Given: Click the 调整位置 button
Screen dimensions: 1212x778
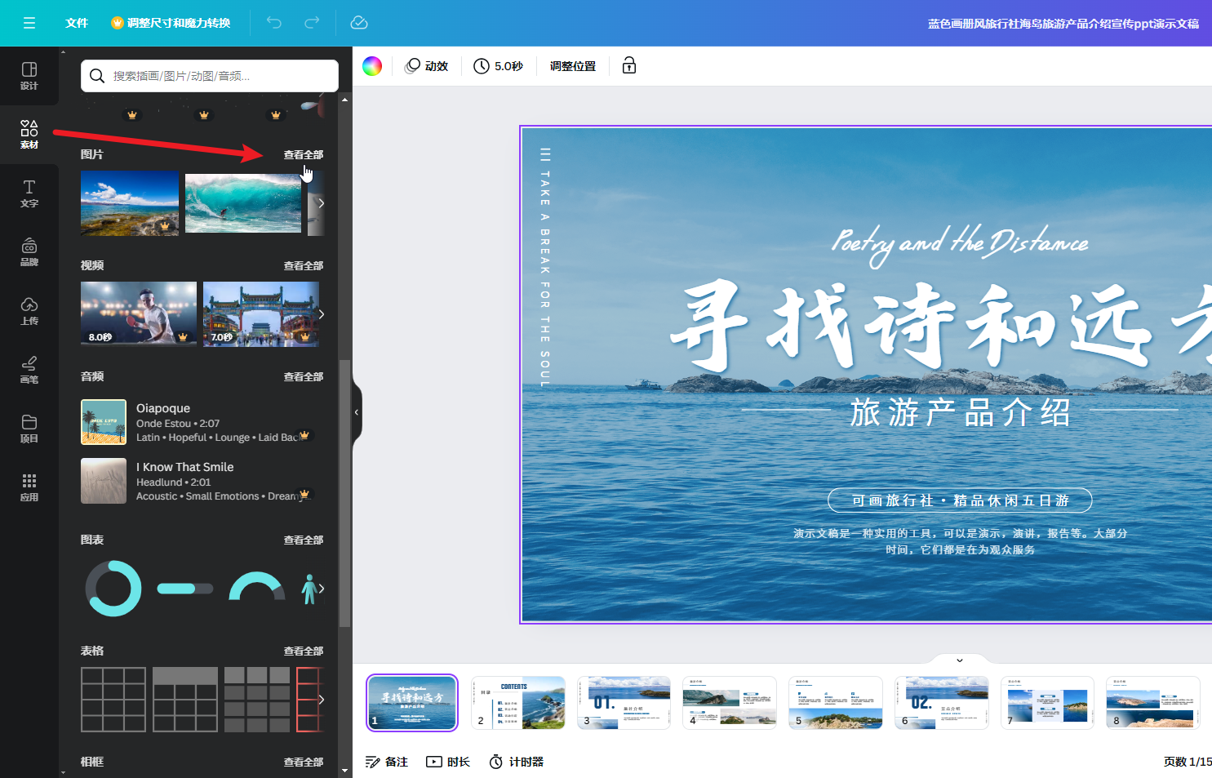Looking at the screenshot, I should tap(573, 66).
